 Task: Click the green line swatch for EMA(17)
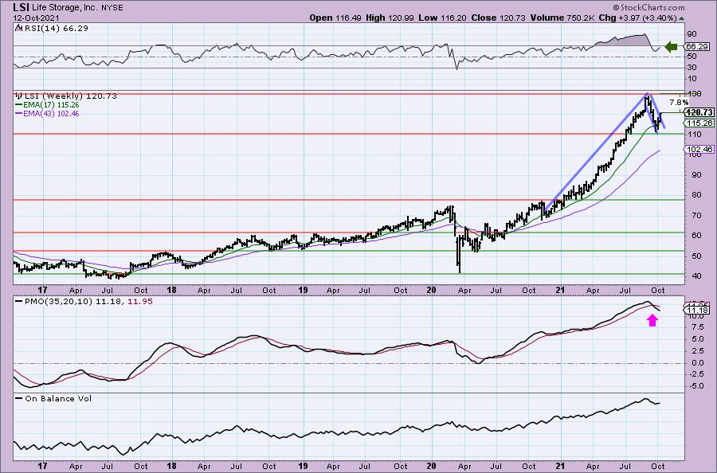pos(19,104)
